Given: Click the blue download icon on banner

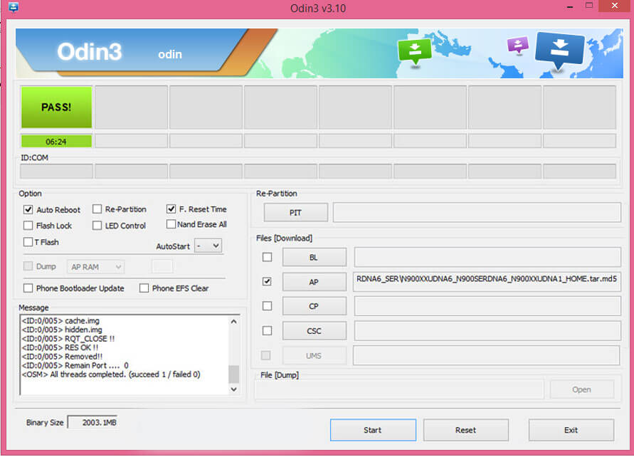Looking at the screenshot, I should pyautogui.click(x=559, y=51).
